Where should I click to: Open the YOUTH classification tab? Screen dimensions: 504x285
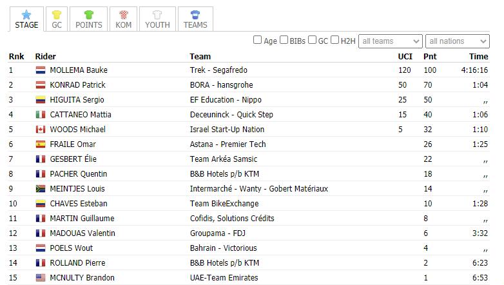pos(157,19)
